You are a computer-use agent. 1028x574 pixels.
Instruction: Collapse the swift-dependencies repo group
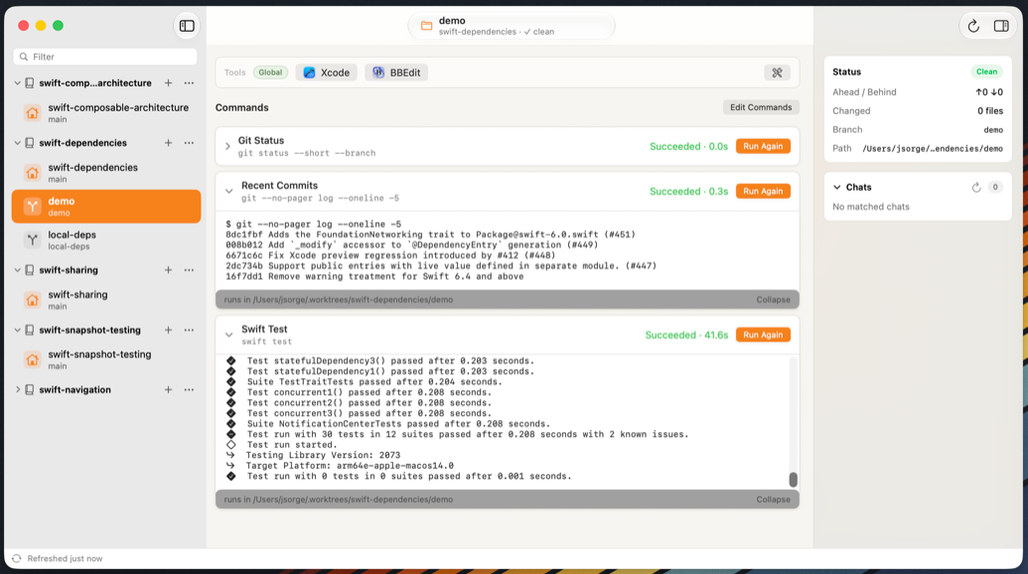tap(18, 143)
